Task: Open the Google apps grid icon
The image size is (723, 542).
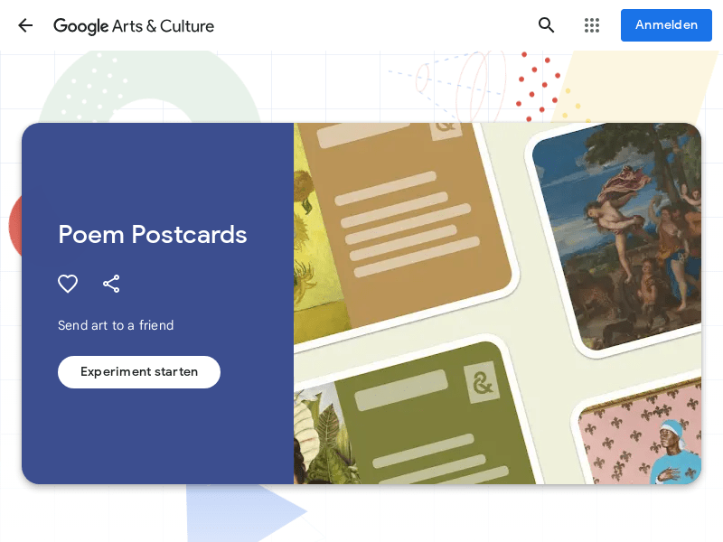Action: coord(592,25)
